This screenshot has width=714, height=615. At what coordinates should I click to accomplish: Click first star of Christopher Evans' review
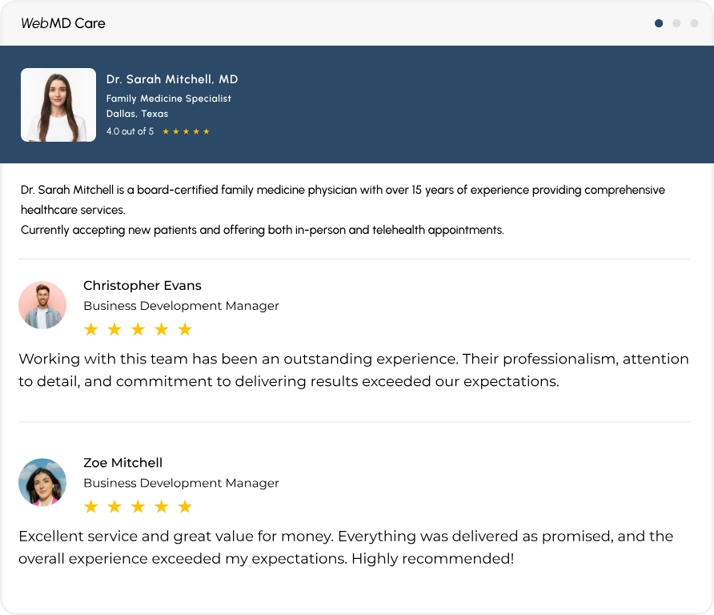[x=91, y=329]
